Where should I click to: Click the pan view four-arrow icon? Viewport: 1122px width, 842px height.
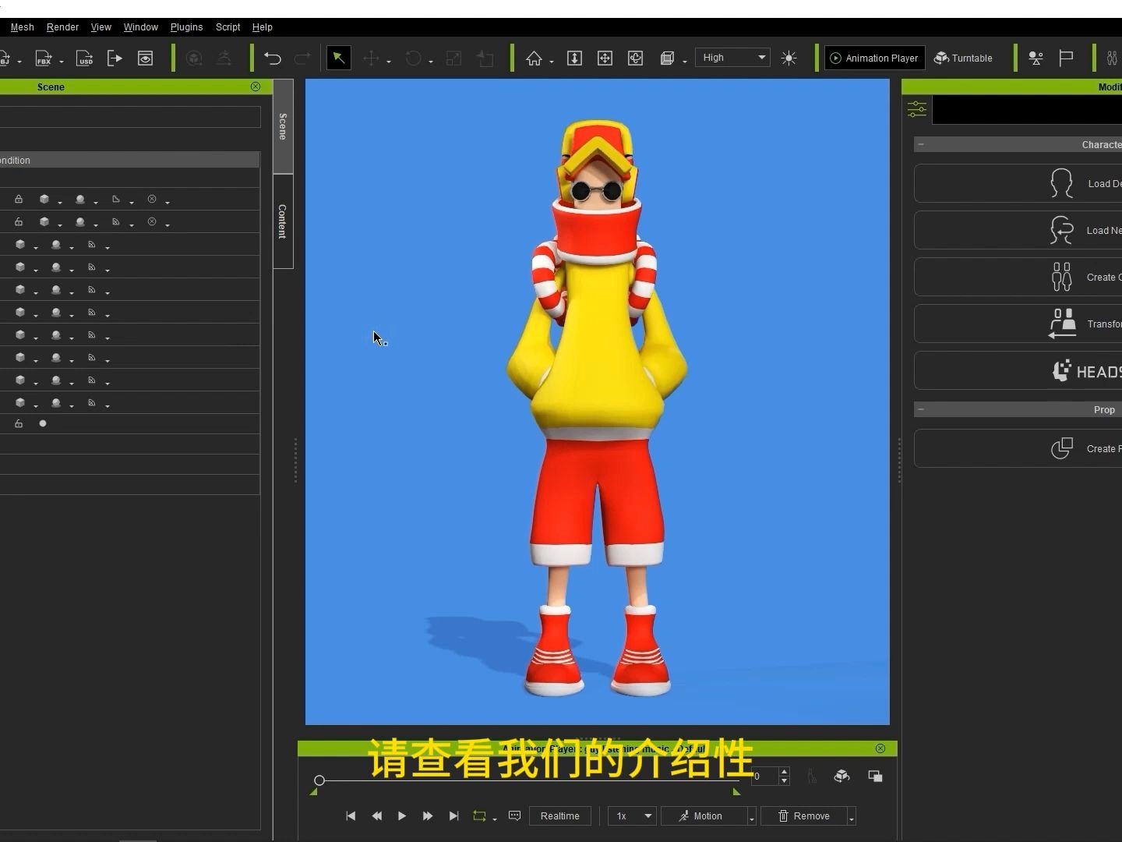coord(605,58)
